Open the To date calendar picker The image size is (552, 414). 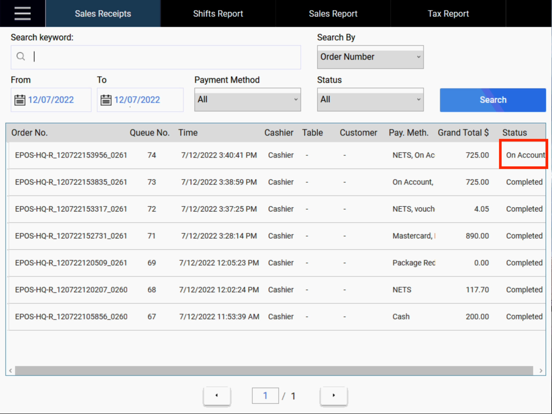tap(106, 100)
